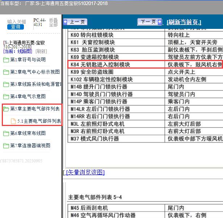Screen dimensions: 223x218
Task: Open folder icon for 第7章连接器端视图
Action: pyautogui.click(x=6, y=146)
